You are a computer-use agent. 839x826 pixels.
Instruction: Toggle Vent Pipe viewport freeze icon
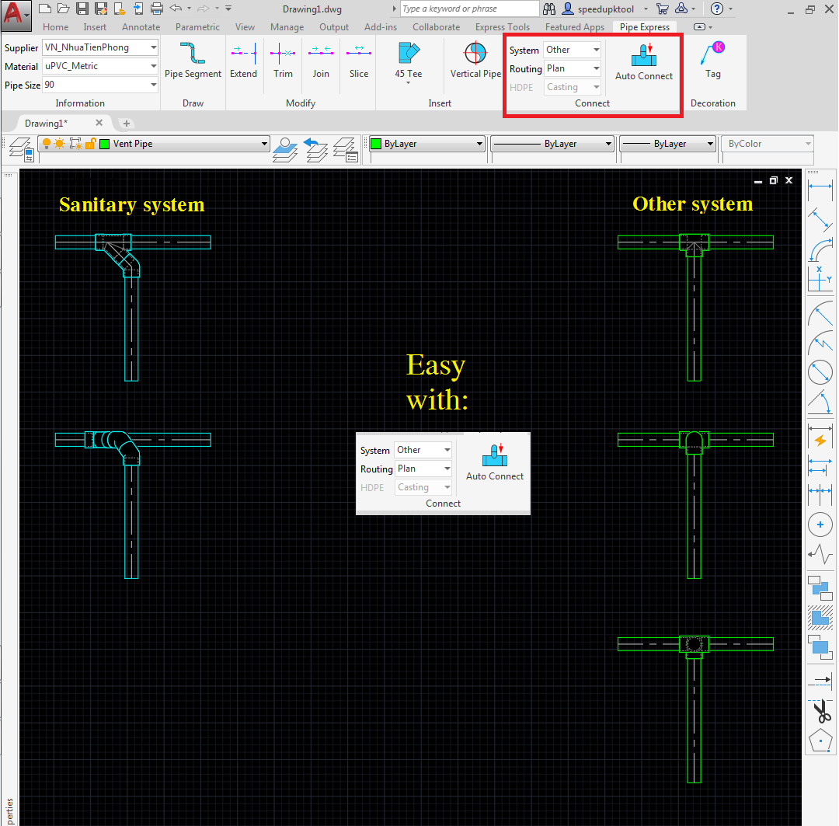76,144
